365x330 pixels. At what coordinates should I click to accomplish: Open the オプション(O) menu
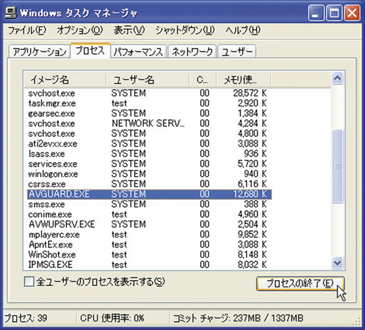pos(80,30)
